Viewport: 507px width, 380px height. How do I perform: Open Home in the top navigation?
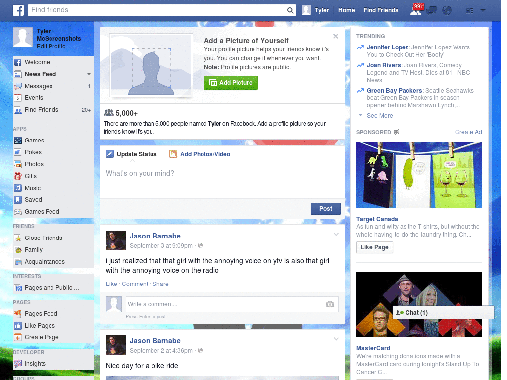coord(346,10)
